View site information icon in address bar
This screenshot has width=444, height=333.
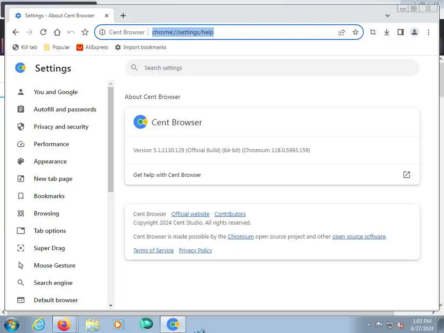click(x=102, y=32)
